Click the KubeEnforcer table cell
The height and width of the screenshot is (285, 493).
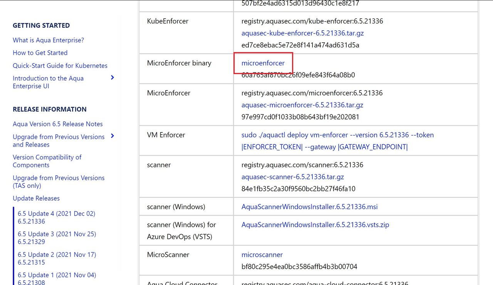tap(186, 33)
